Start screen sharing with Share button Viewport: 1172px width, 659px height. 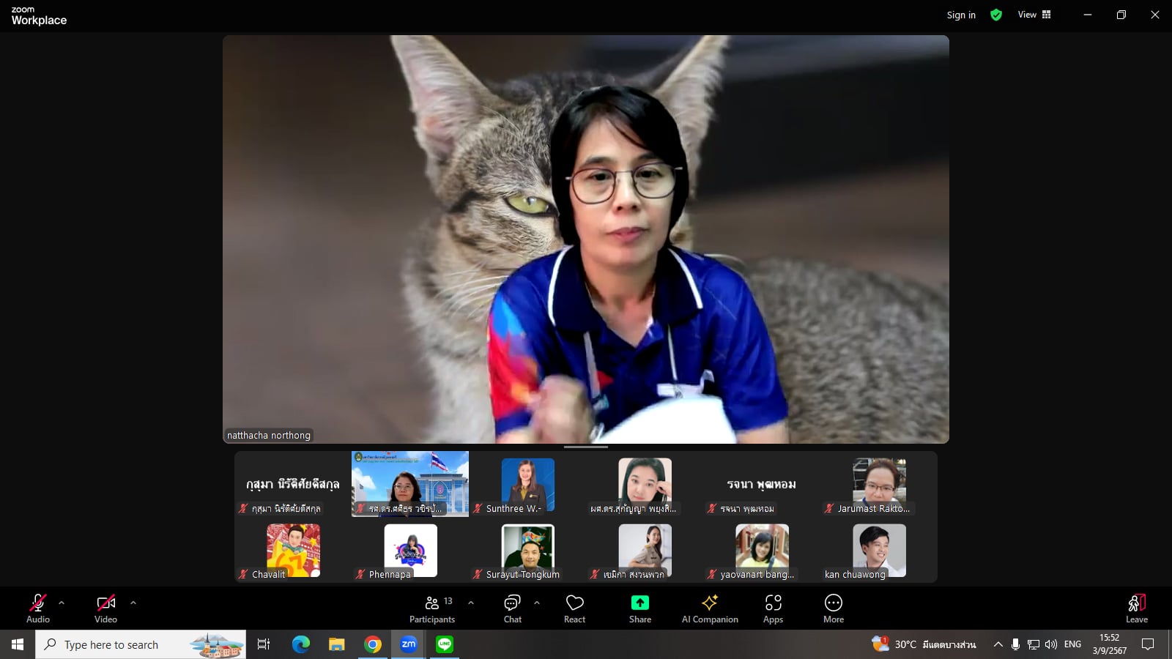[639, 608]
